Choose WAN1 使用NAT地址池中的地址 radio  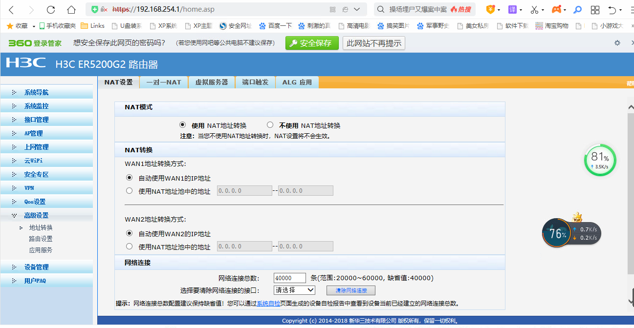click(129, 191)
